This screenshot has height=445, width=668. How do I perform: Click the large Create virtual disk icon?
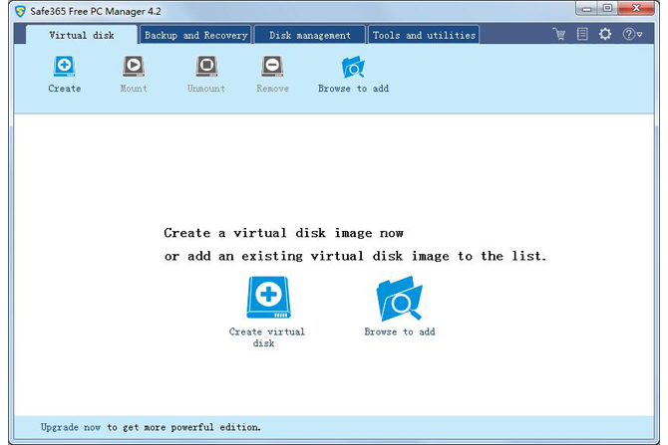click(x=268, y=297)
